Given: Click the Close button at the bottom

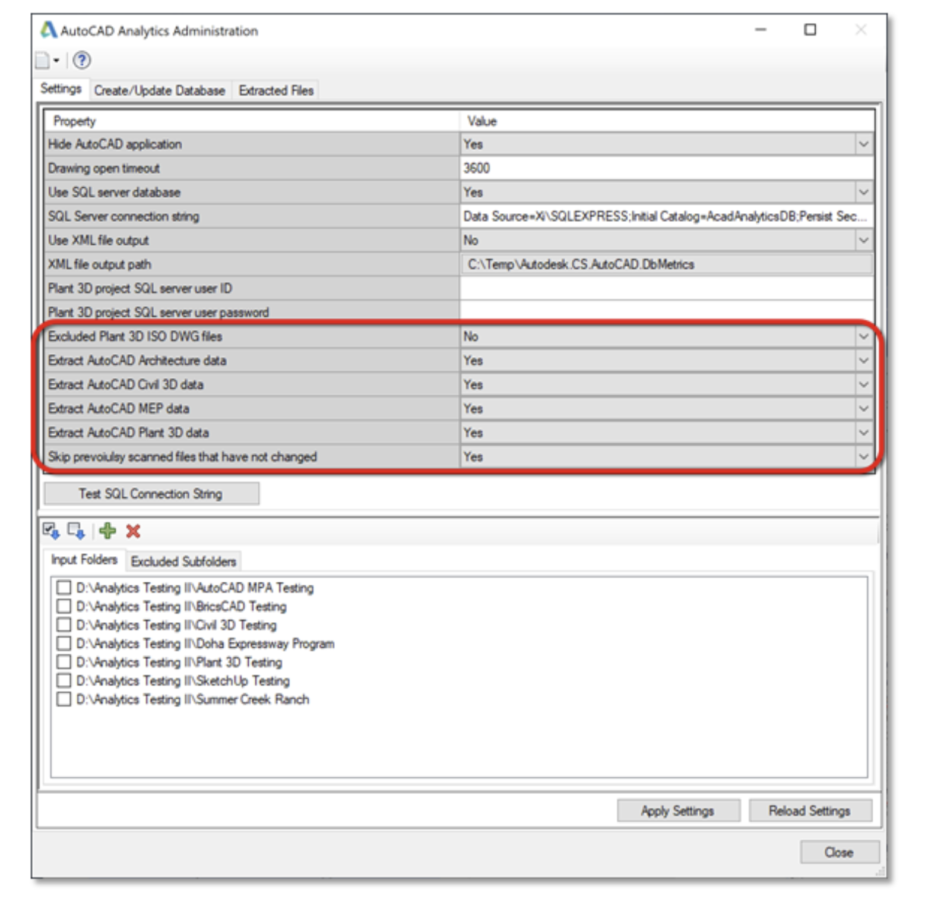Looking at the screenshot, I should pyautogui.click(x=839, y=852).
